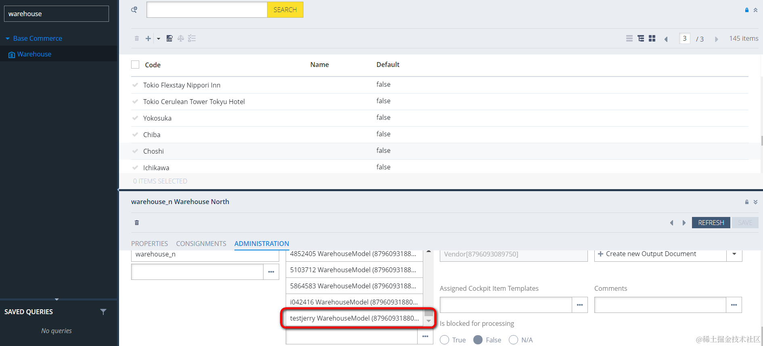Toggle the select-all checkbox beside Code header
This screenshot has width=763, height=346.
(x=135, y=65)
